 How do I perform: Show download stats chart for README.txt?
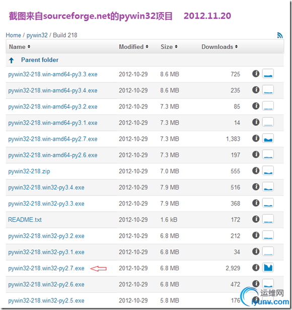tap(268, 219)
